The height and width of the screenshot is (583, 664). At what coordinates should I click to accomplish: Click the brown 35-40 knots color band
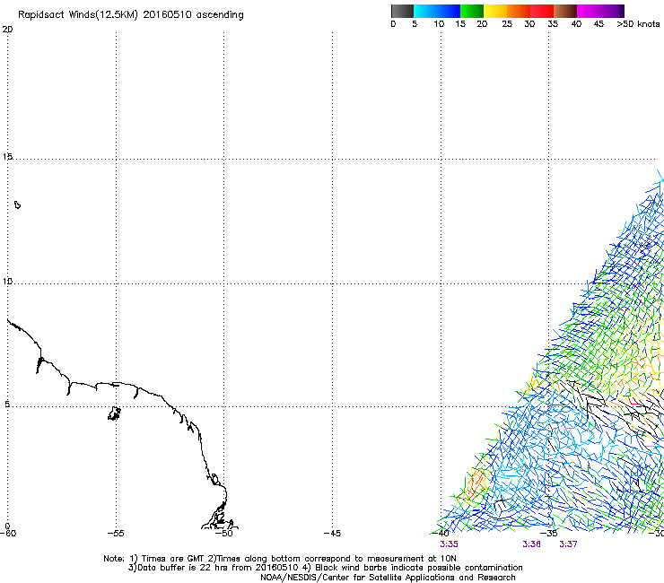[565, 11]
